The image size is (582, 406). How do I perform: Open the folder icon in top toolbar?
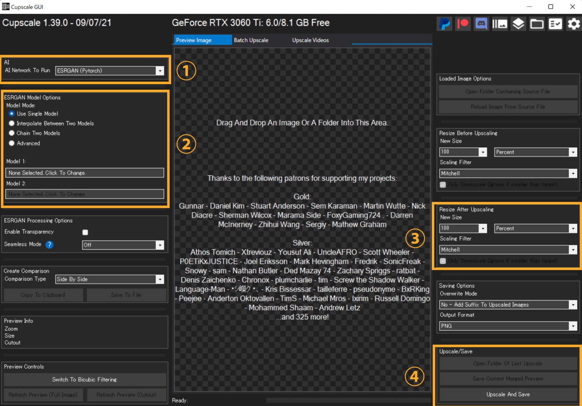(x=537, y=24)
